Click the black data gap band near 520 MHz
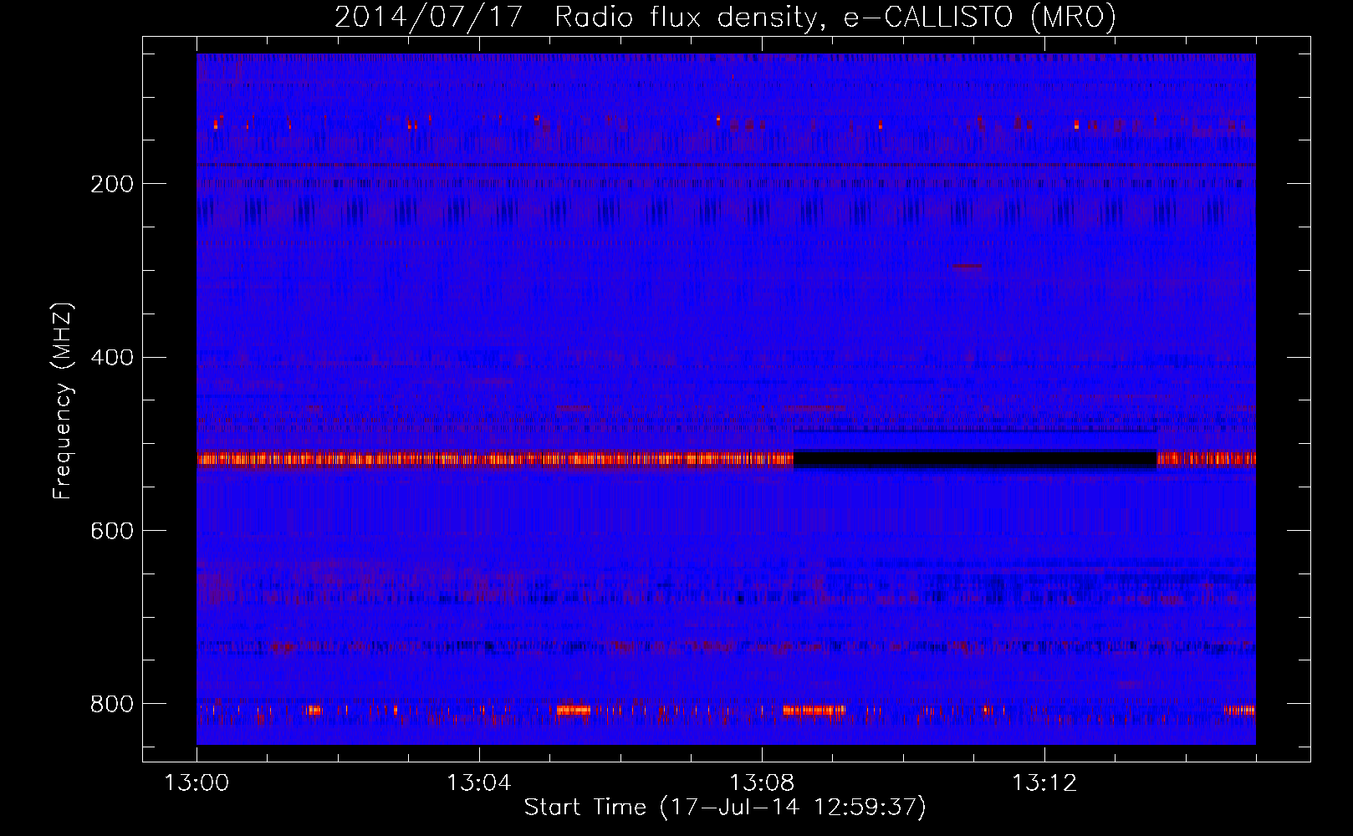The height and width of the screenshot is (836, 1353). coord(975,459)
